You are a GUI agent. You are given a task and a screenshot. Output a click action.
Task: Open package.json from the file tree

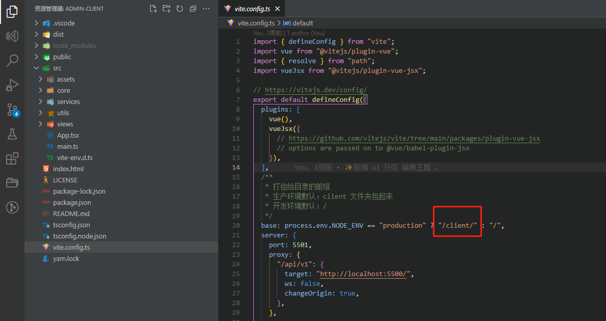click(71, 202)
